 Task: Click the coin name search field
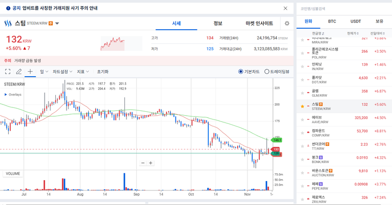point(343,8)
